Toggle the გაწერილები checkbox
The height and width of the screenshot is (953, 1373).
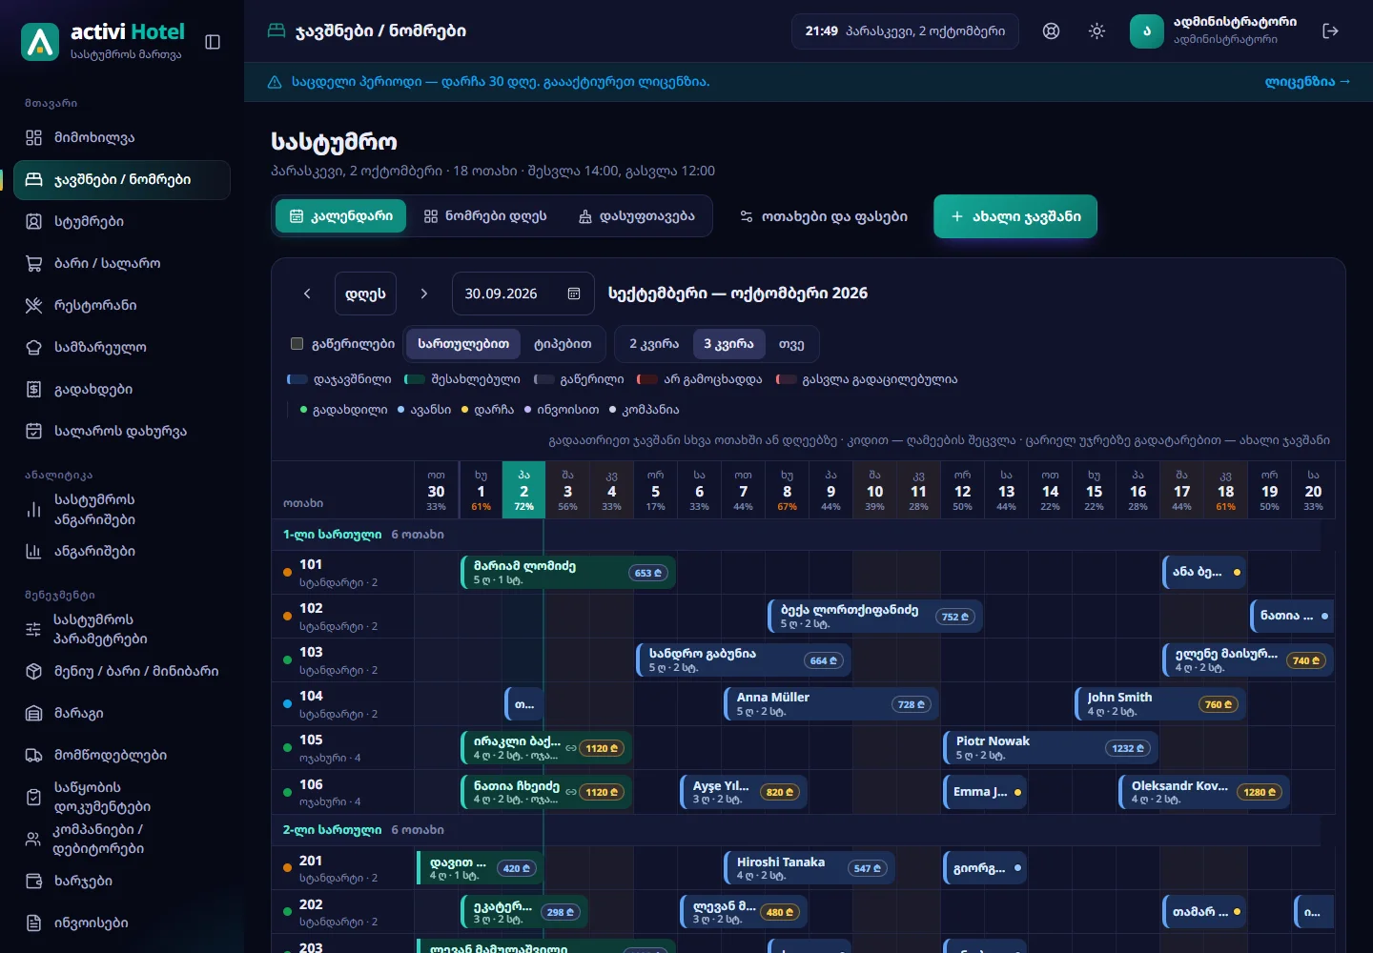297,344
